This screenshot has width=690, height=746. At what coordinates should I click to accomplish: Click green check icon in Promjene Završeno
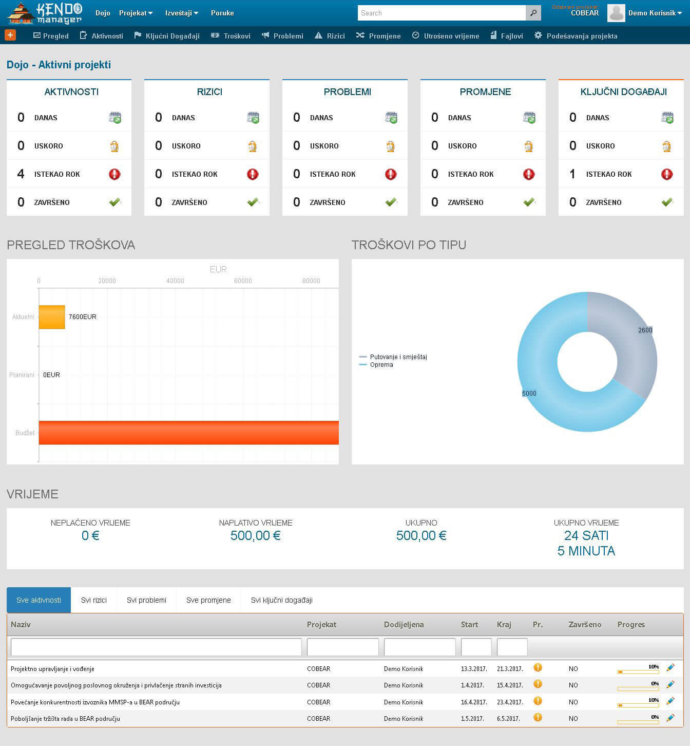coord(529,202)
